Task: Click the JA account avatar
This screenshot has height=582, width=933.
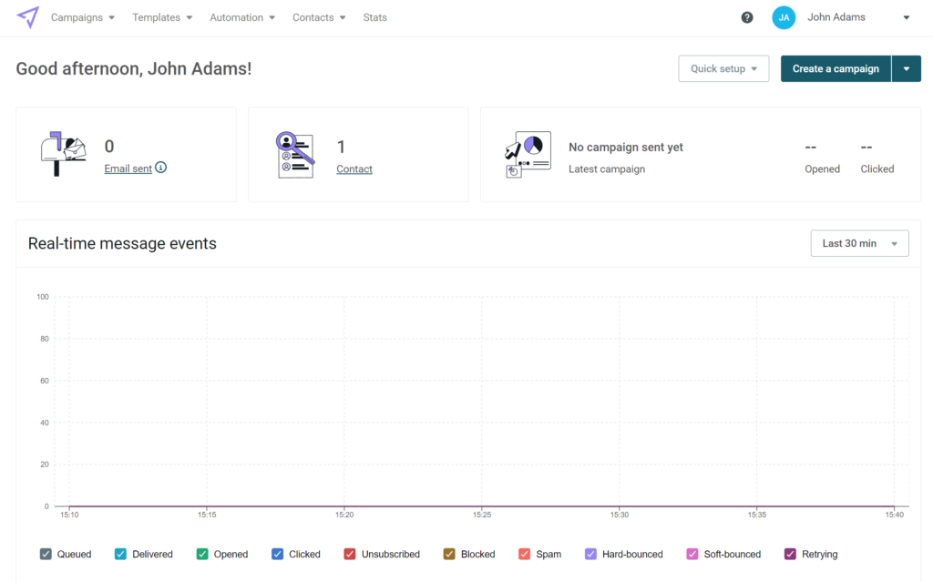Action: (784, 17)
